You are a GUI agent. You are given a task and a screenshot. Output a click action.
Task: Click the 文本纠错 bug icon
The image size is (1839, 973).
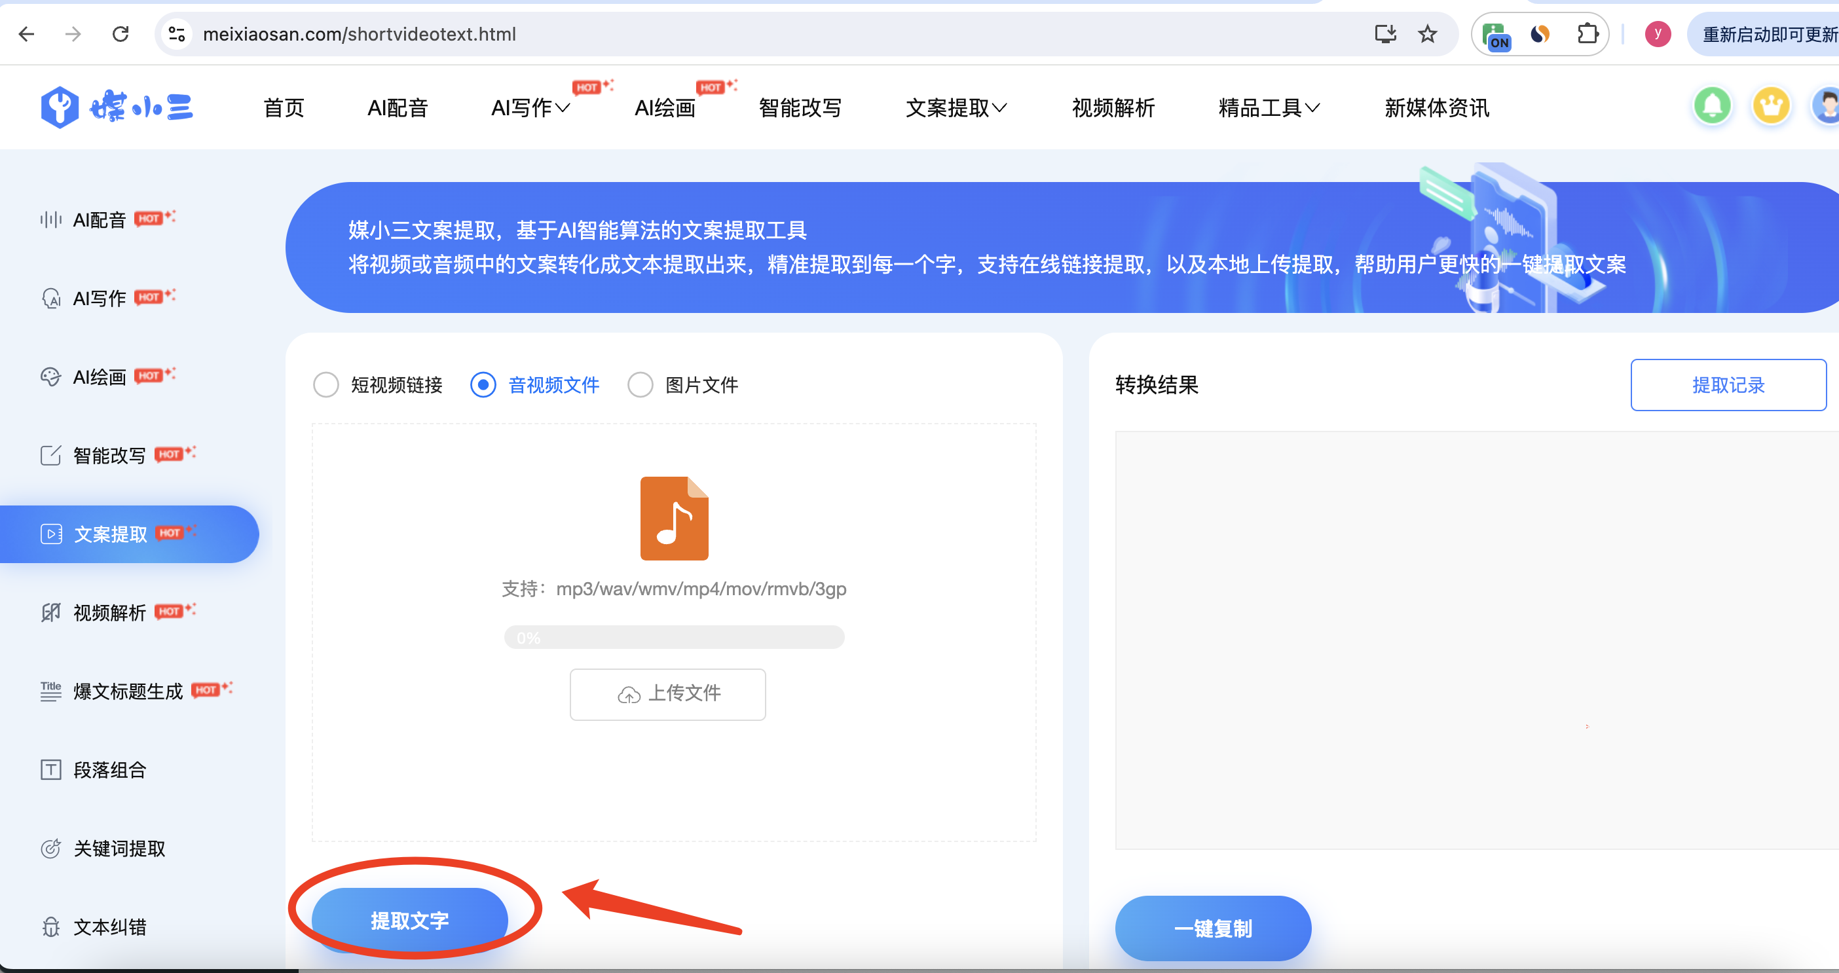50,927
